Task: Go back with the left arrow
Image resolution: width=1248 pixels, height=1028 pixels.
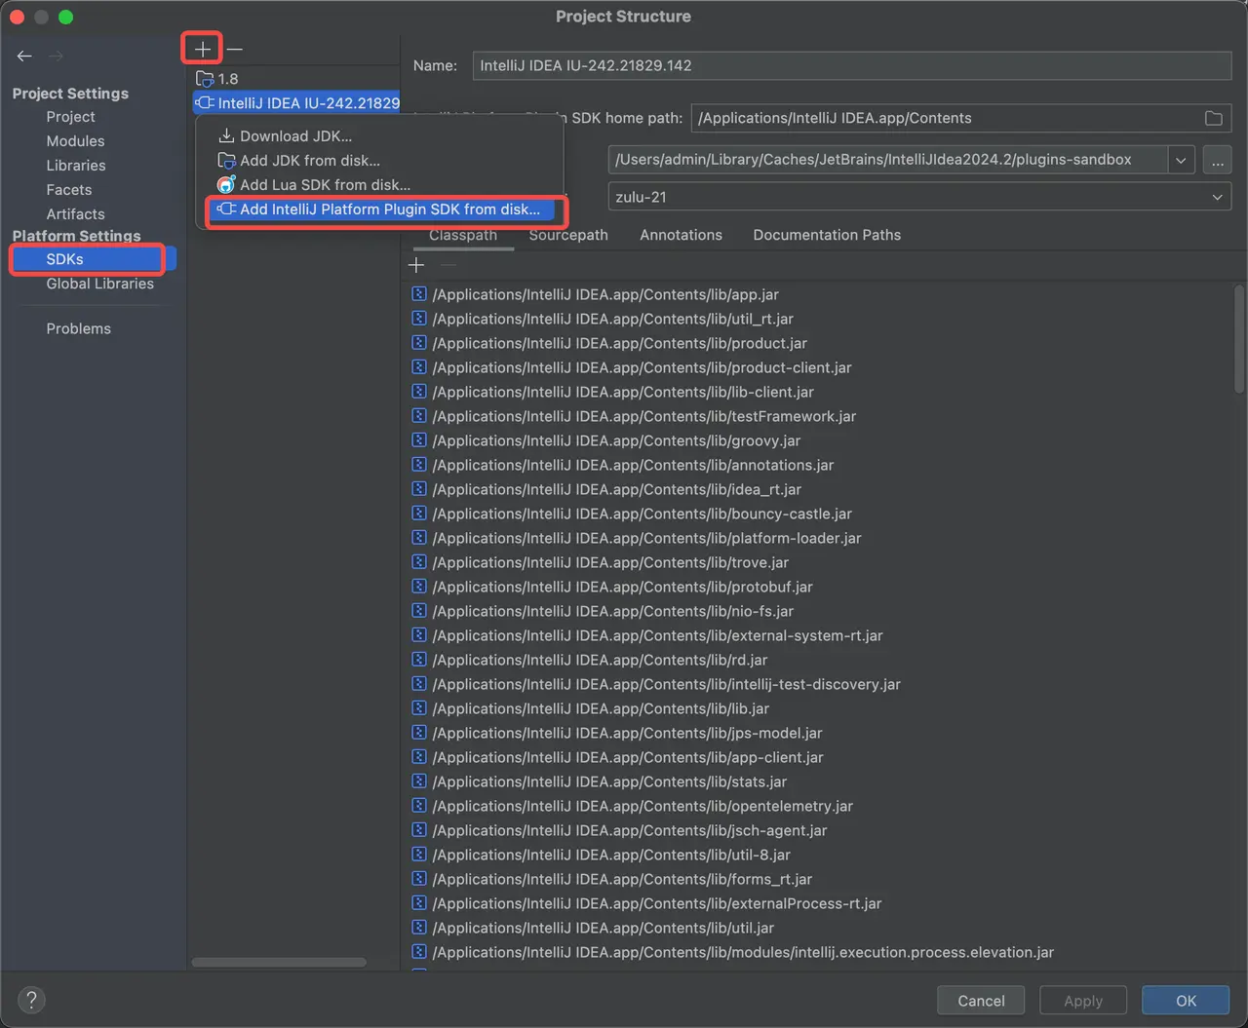Action: pos(24,57)
